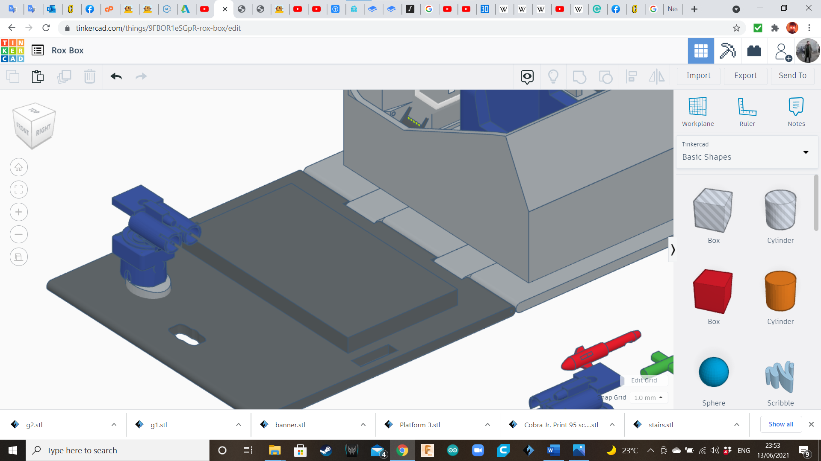Expand Basic Shapes category dropdown

click(806, 152)
